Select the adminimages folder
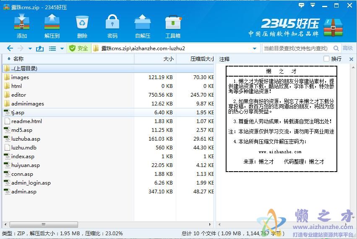This screenshot has width=357, height=239. [x=108, y=104]
